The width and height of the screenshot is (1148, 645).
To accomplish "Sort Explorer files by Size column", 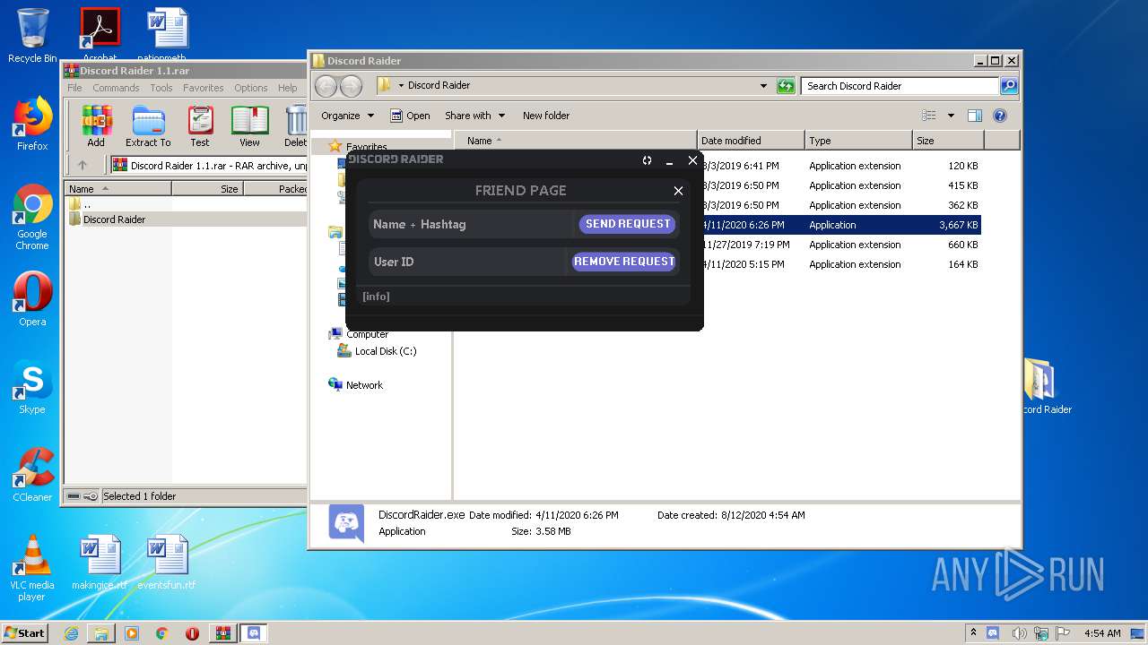I will [x=948, y=141].
